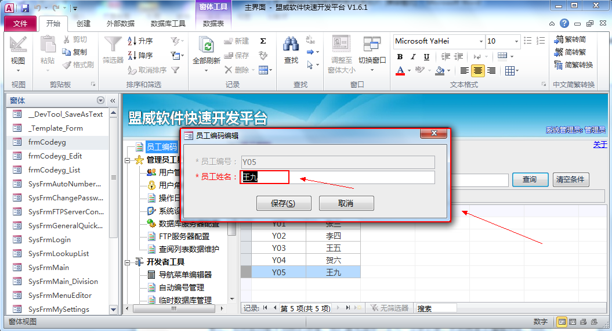Viewport: 612px width, 331px height.
Task: Open the 关于 about link
Action: pyautogui.click(x=600, y=145)
